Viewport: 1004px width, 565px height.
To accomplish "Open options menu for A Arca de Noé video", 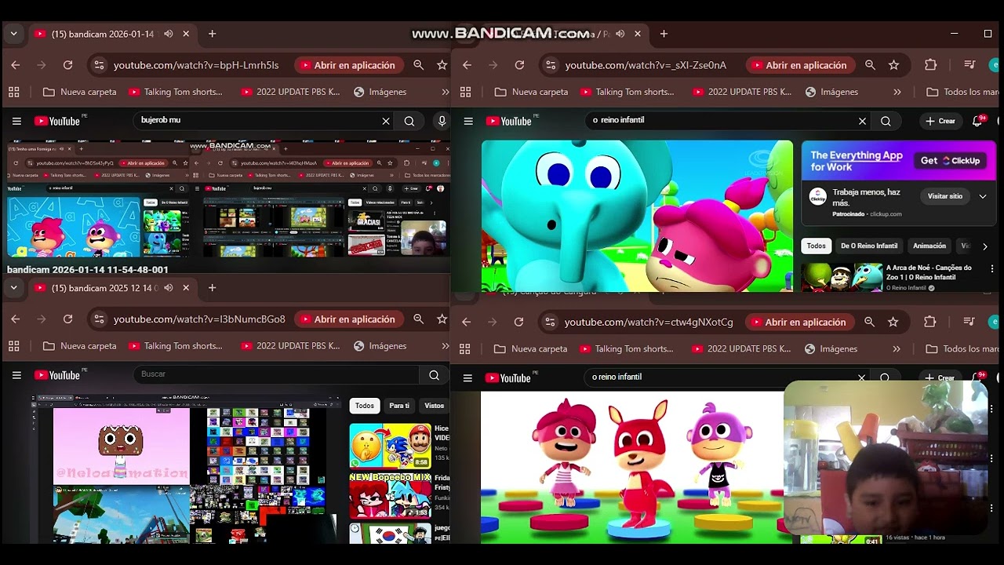I will [x=992, y=268].
